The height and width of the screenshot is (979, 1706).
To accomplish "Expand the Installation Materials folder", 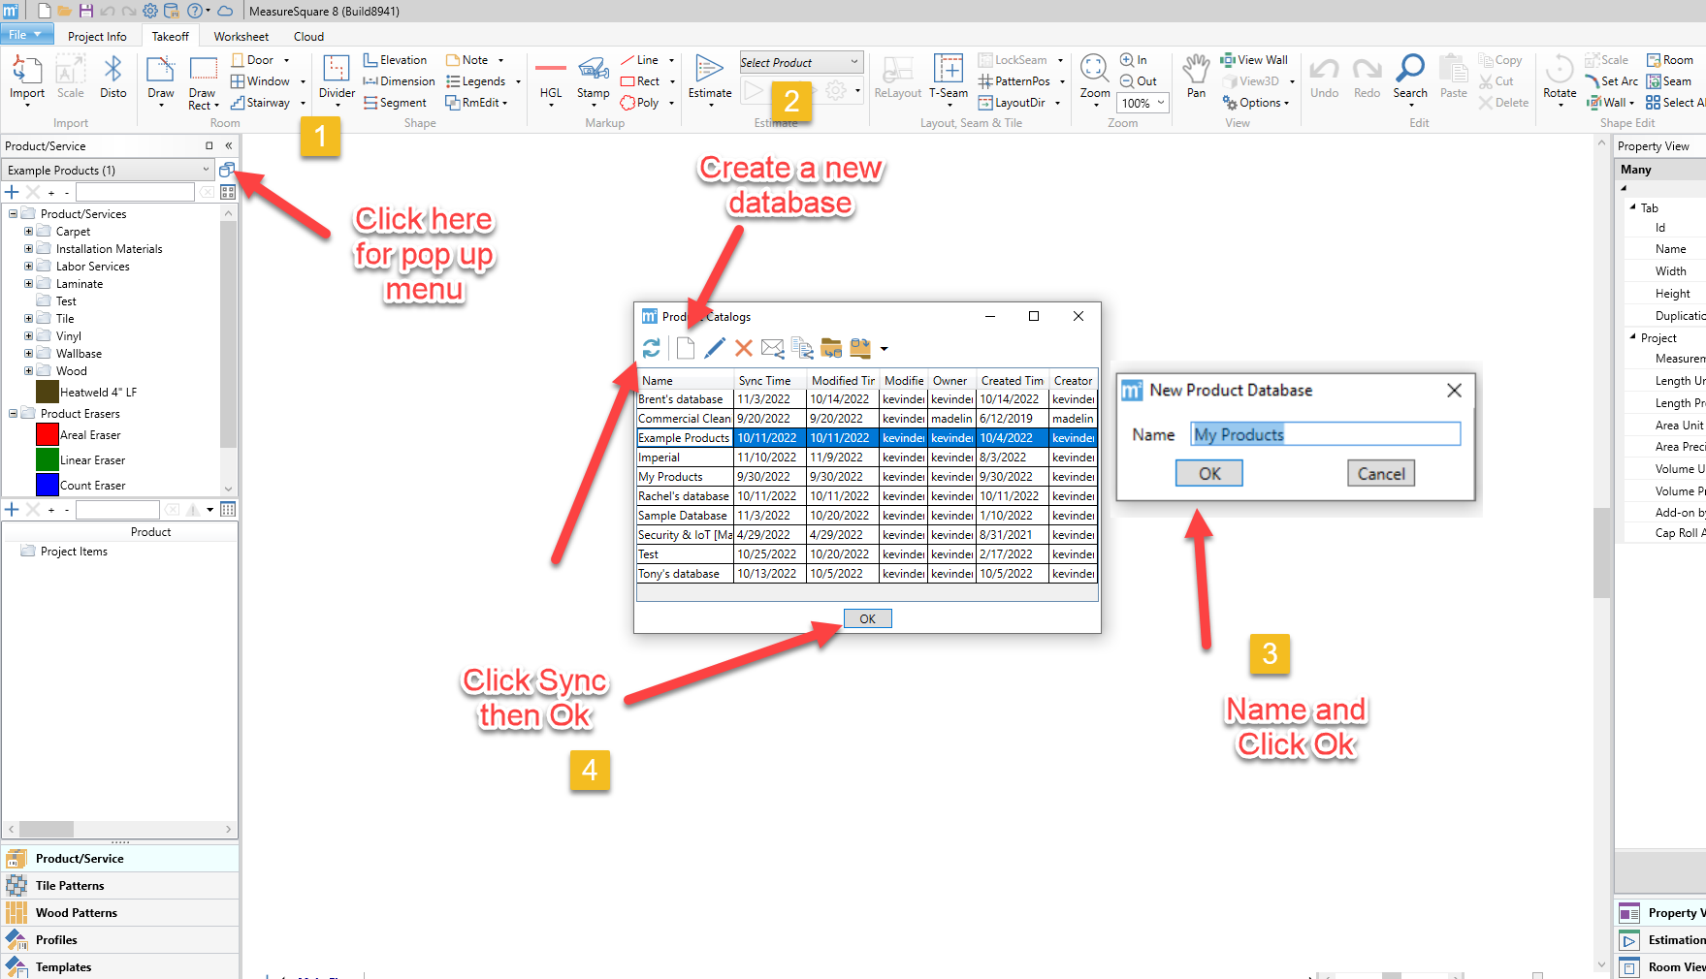I will click(x=28, y=249).
